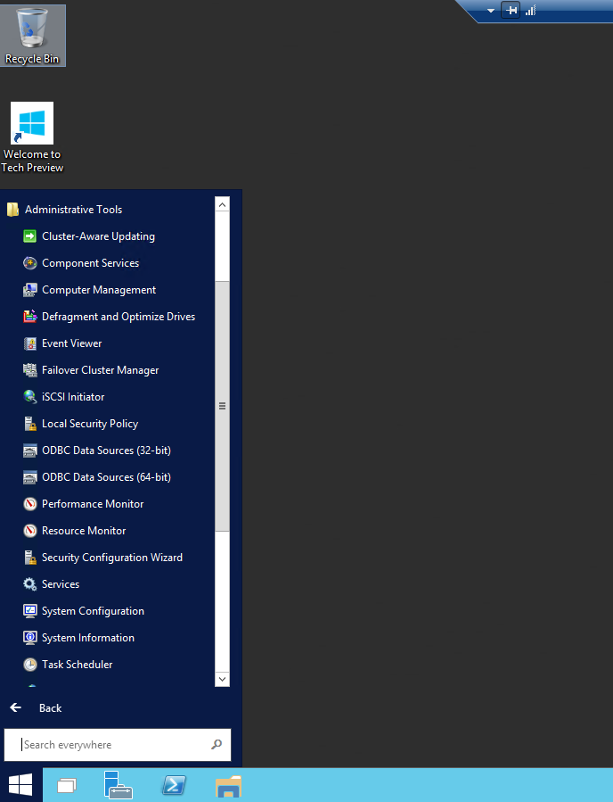Click the Event Viewer icon
Screen dimensions: 613x802
point(30,343)
